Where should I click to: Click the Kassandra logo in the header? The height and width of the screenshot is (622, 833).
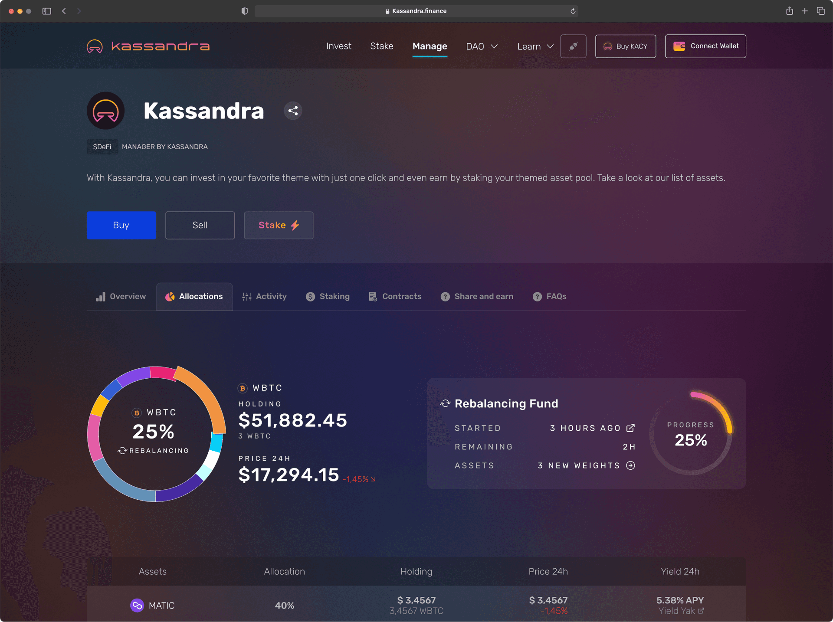pyautogui.click(x=148, y=46)
